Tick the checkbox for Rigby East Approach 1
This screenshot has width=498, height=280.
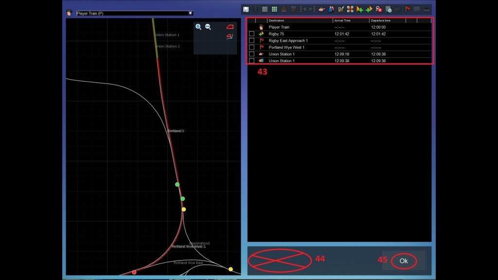point(251,41)
